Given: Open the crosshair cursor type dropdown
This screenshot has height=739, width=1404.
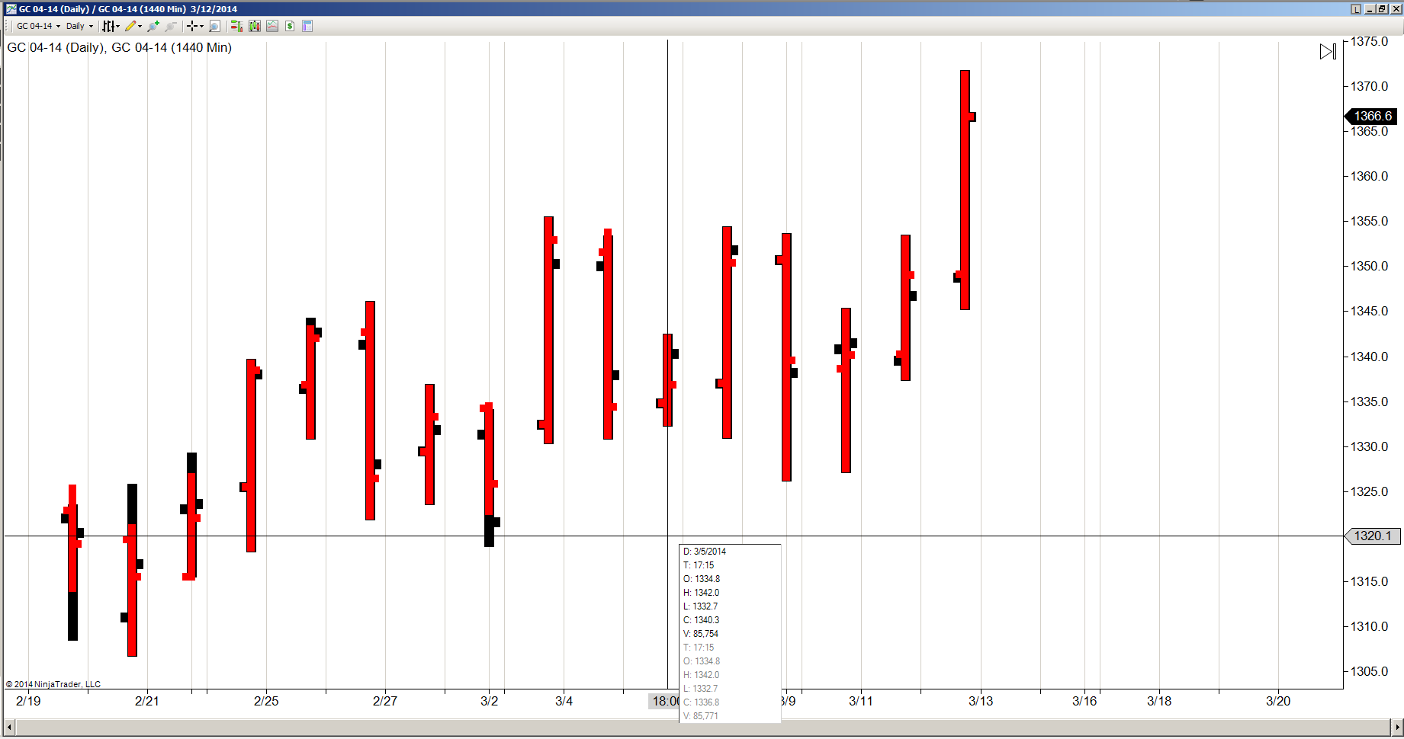Looking at the screenshot, I should (195, 26).
